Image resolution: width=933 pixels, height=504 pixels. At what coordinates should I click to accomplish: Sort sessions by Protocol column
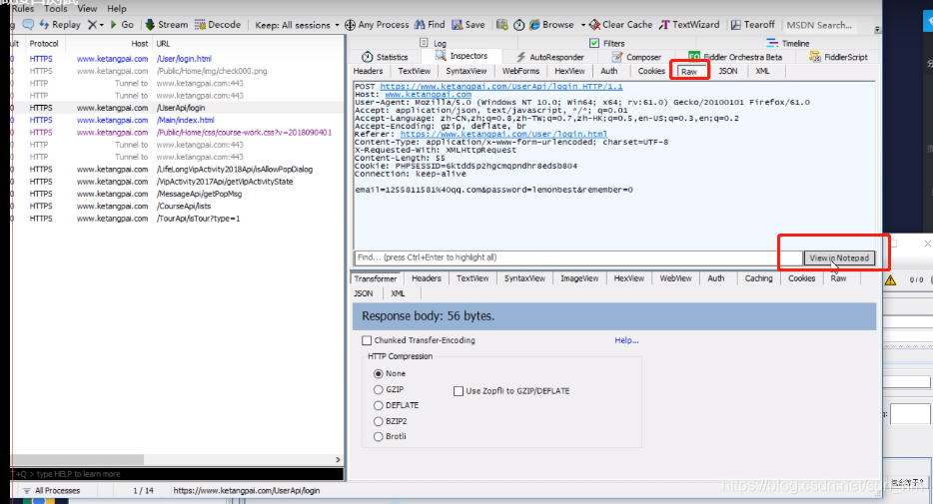pos(44,43)
